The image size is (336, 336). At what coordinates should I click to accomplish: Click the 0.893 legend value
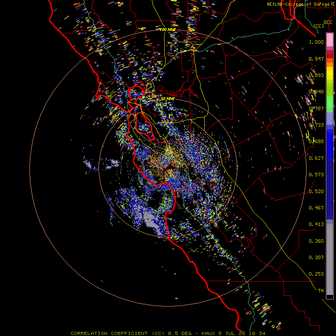(316, 75)
